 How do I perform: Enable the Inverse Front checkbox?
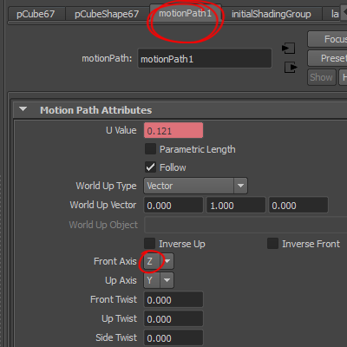pos(272,244)
